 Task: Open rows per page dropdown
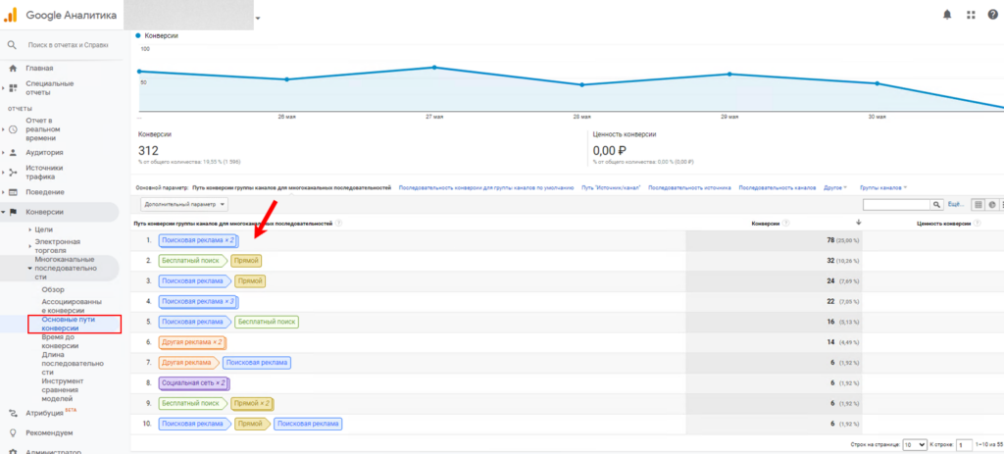[914, 444]
